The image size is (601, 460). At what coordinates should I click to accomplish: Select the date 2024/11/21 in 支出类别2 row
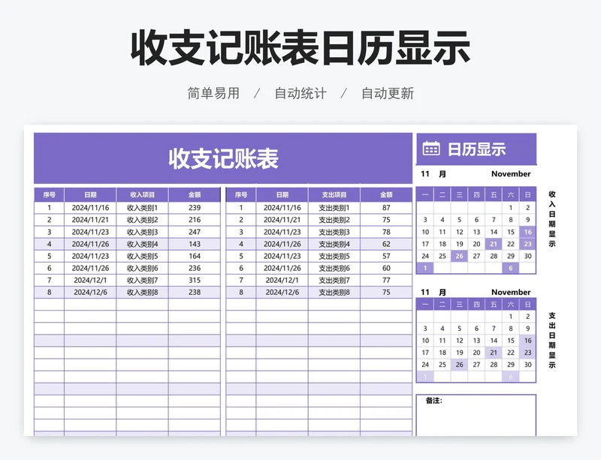(x=282, y=220)
